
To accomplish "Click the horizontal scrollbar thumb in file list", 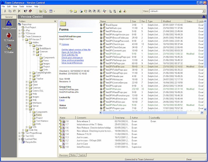I will pos(144,113).
